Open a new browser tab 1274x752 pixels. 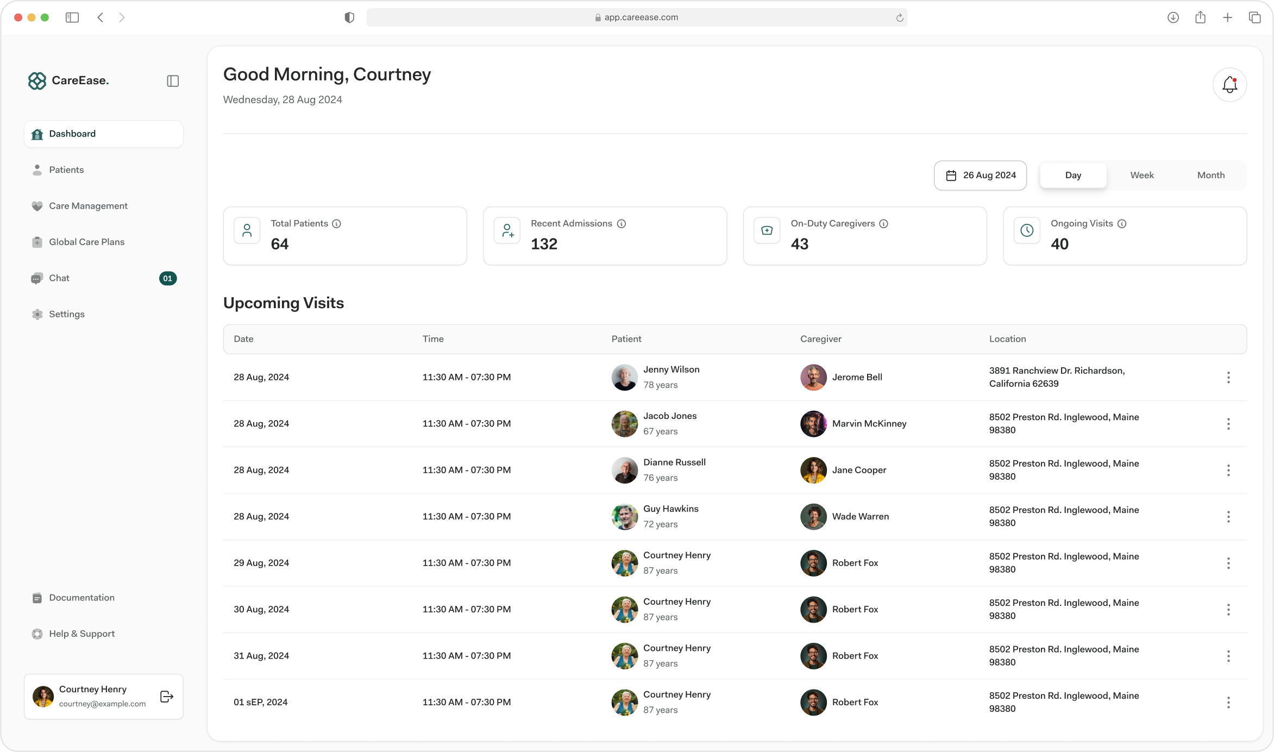coord(1227,17)
